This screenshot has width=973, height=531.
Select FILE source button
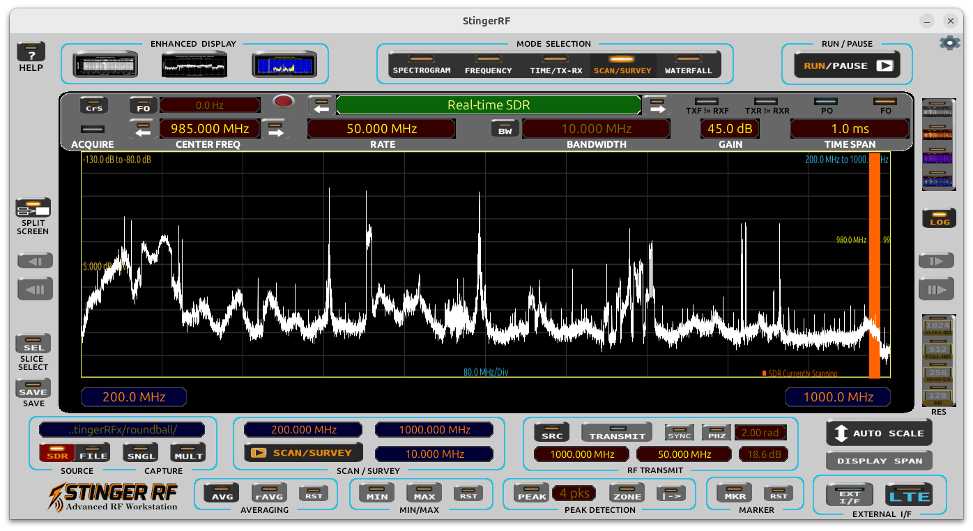tap(93, 454)
